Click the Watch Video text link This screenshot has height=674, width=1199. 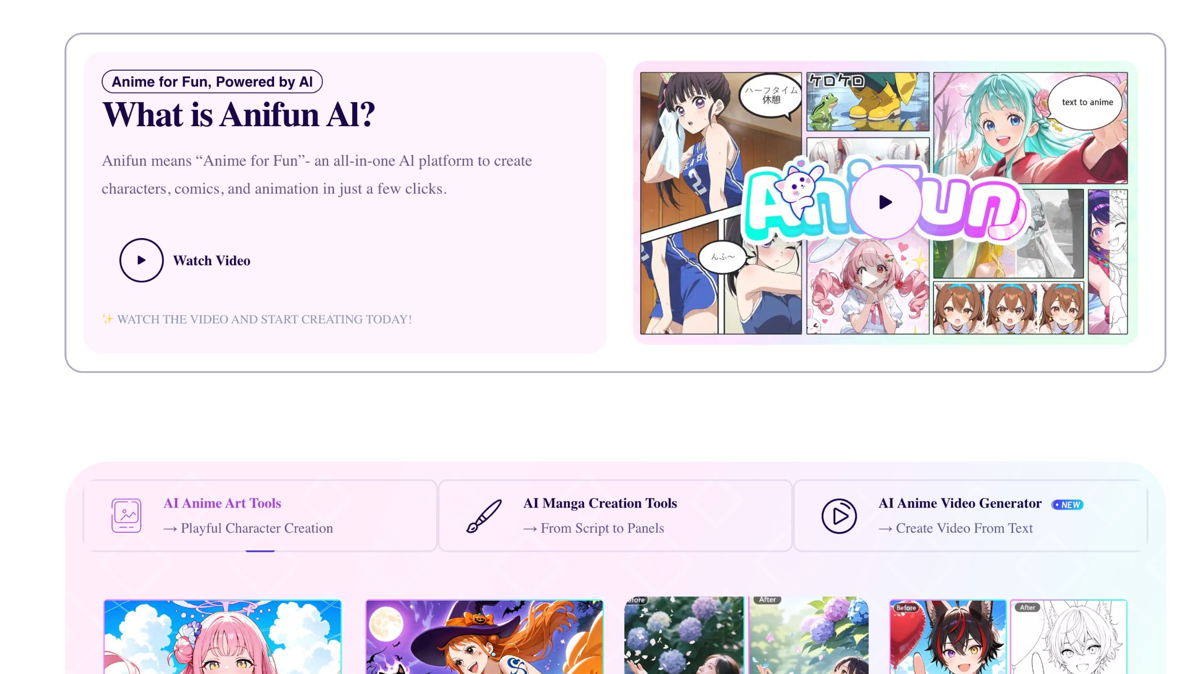(x=211, y=261)
